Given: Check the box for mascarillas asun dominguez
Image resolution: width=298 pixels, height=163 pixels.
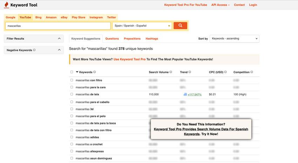Looking at the screenshot, I should click(x=72, y=158).
